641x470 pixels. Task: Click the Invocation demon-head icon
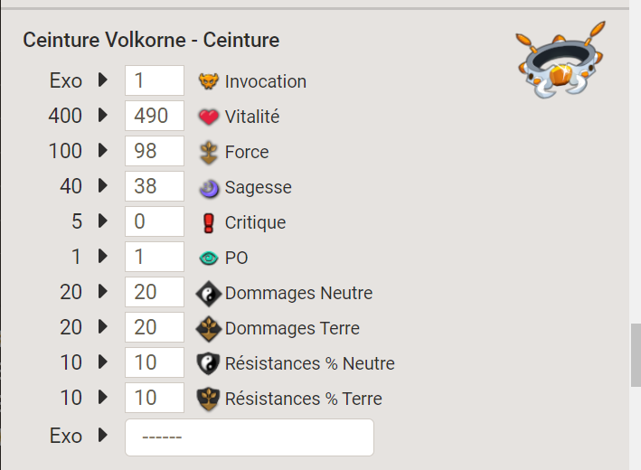(x=209, y=81)
